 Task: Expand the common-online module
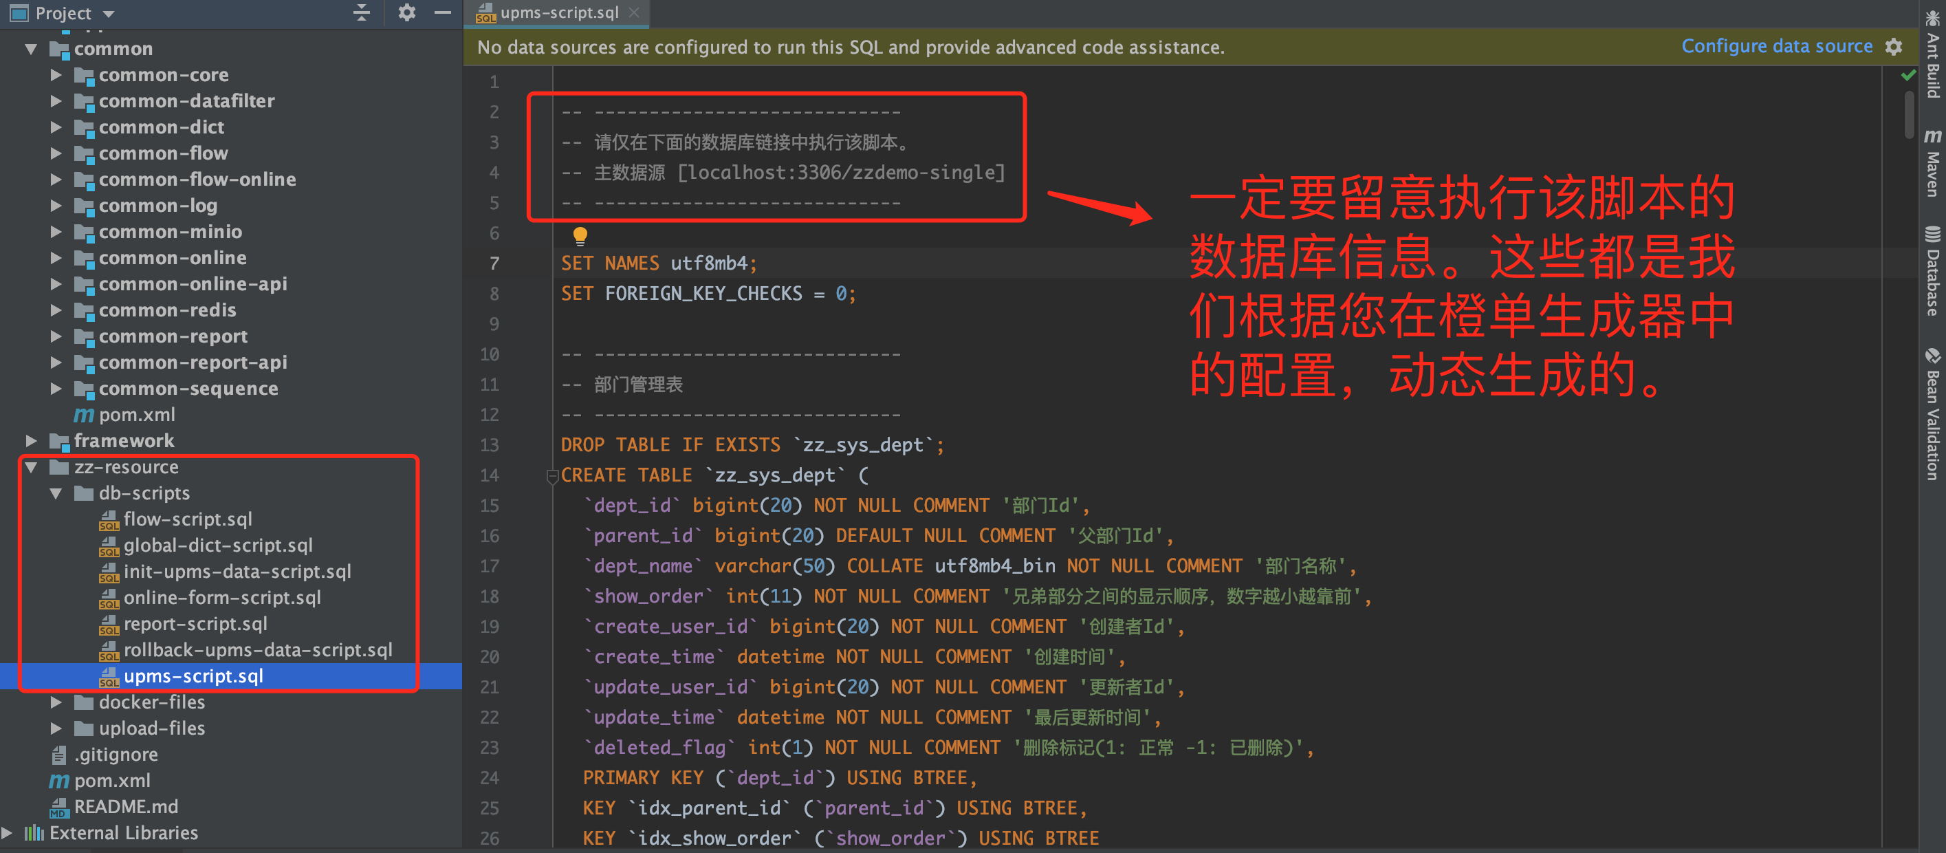click(x=56, y=258)
